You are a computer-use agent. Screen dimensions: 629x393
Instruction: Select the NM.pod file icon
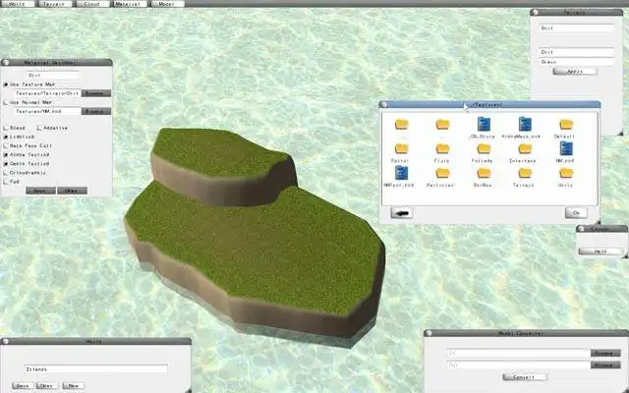point(566,148)
